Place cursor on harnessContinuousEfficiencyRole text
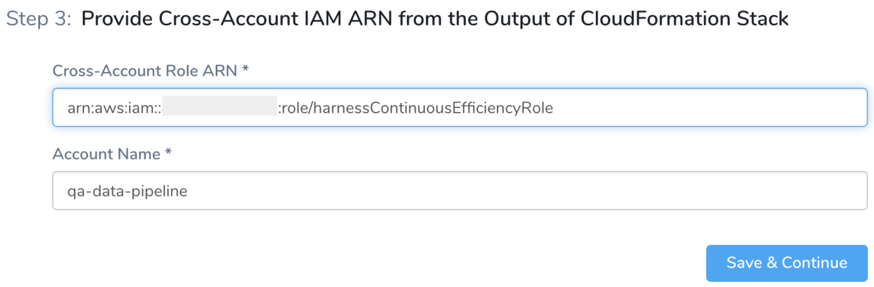Screen dimensions: 874x287 (433, 108)
